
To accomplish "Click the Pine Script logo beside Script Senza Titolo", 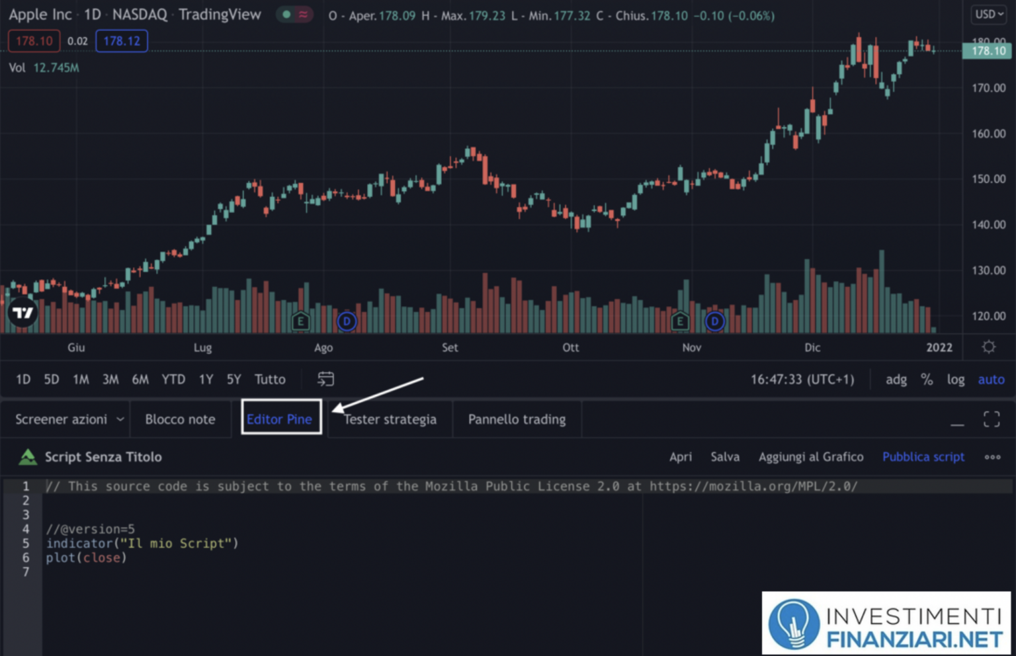I will point(27,456).
